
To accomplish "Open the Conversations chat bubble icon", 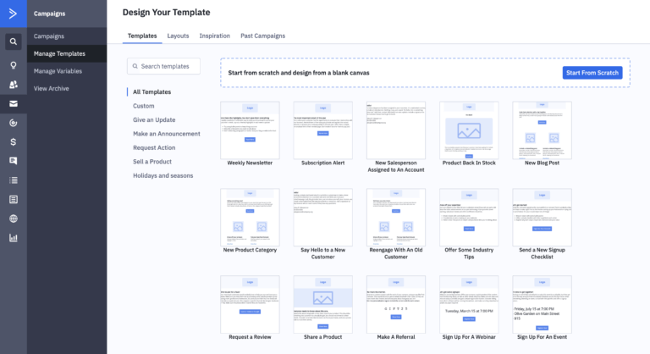I will 14,161.
